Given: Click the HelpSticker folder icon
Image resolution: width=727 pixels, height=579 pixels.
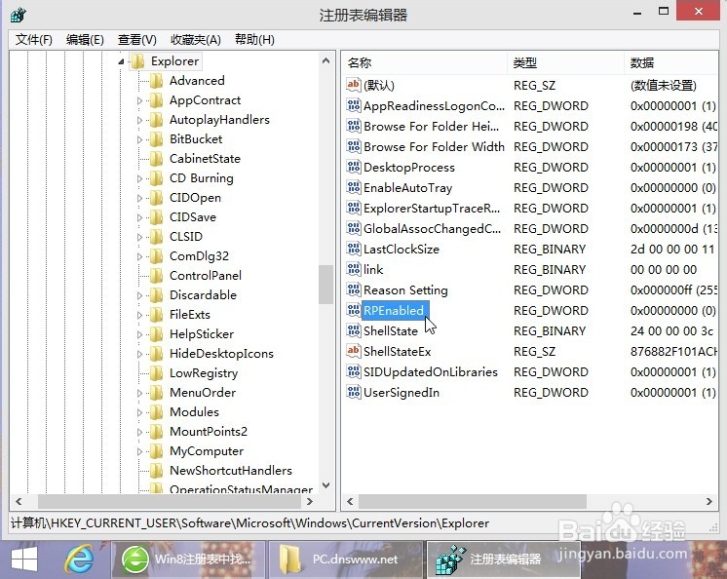Looking at the screenshot, I should coord(157,333).
